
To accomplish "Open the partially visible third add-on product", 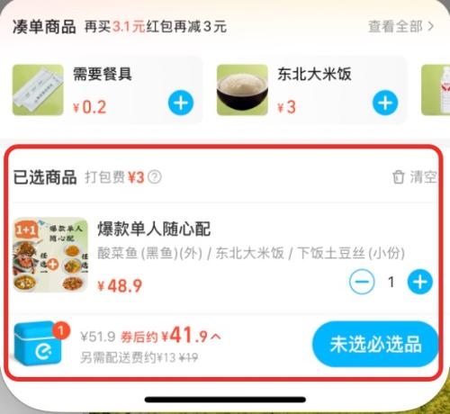I will coord(436,90).
